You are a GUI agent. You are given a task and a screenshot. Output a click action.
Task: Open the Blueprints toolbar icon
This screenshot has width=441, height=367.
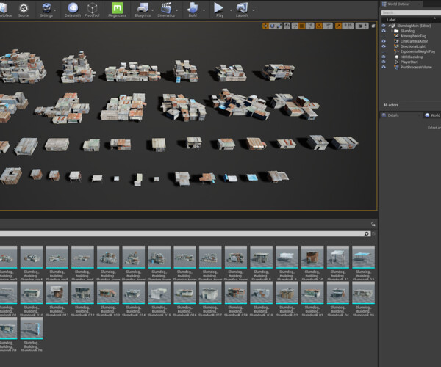click(x=143, y=10)
